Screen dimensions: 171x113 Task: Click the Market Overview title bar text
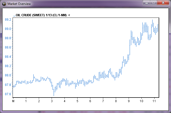[x=19, y=4]
